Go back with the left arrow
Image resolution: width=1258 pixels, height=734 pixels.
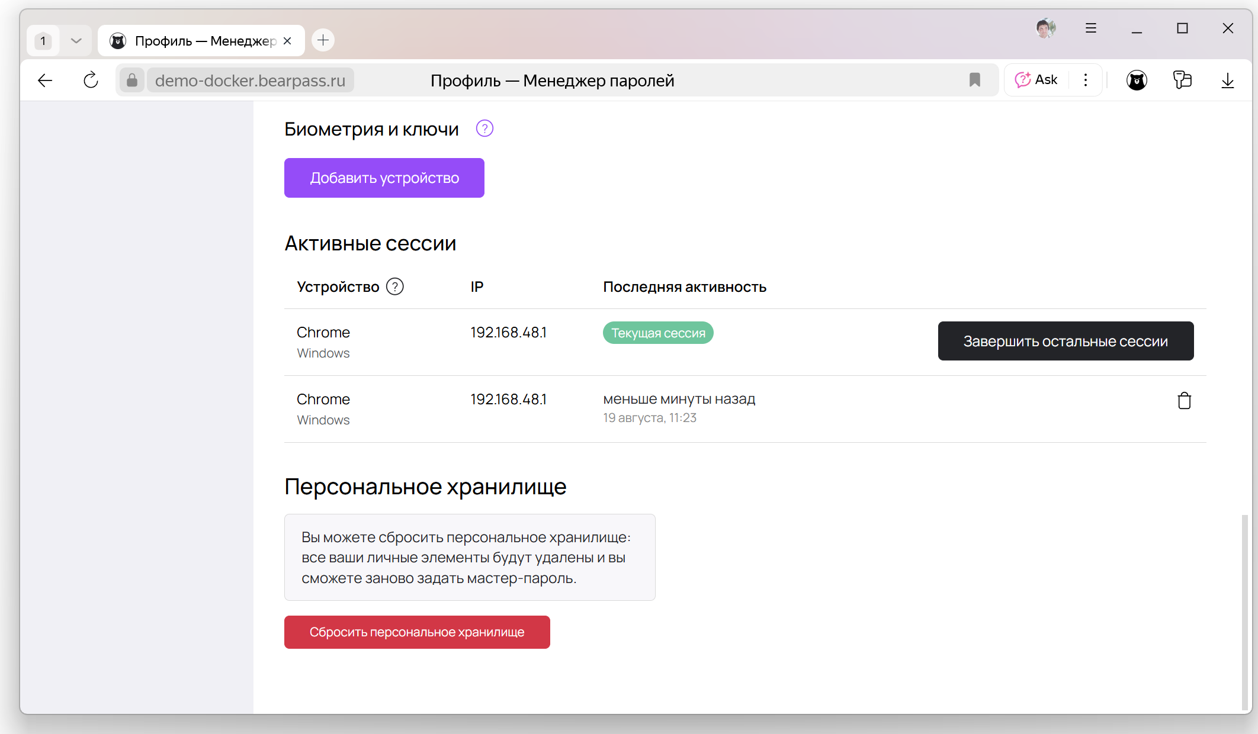45,80
